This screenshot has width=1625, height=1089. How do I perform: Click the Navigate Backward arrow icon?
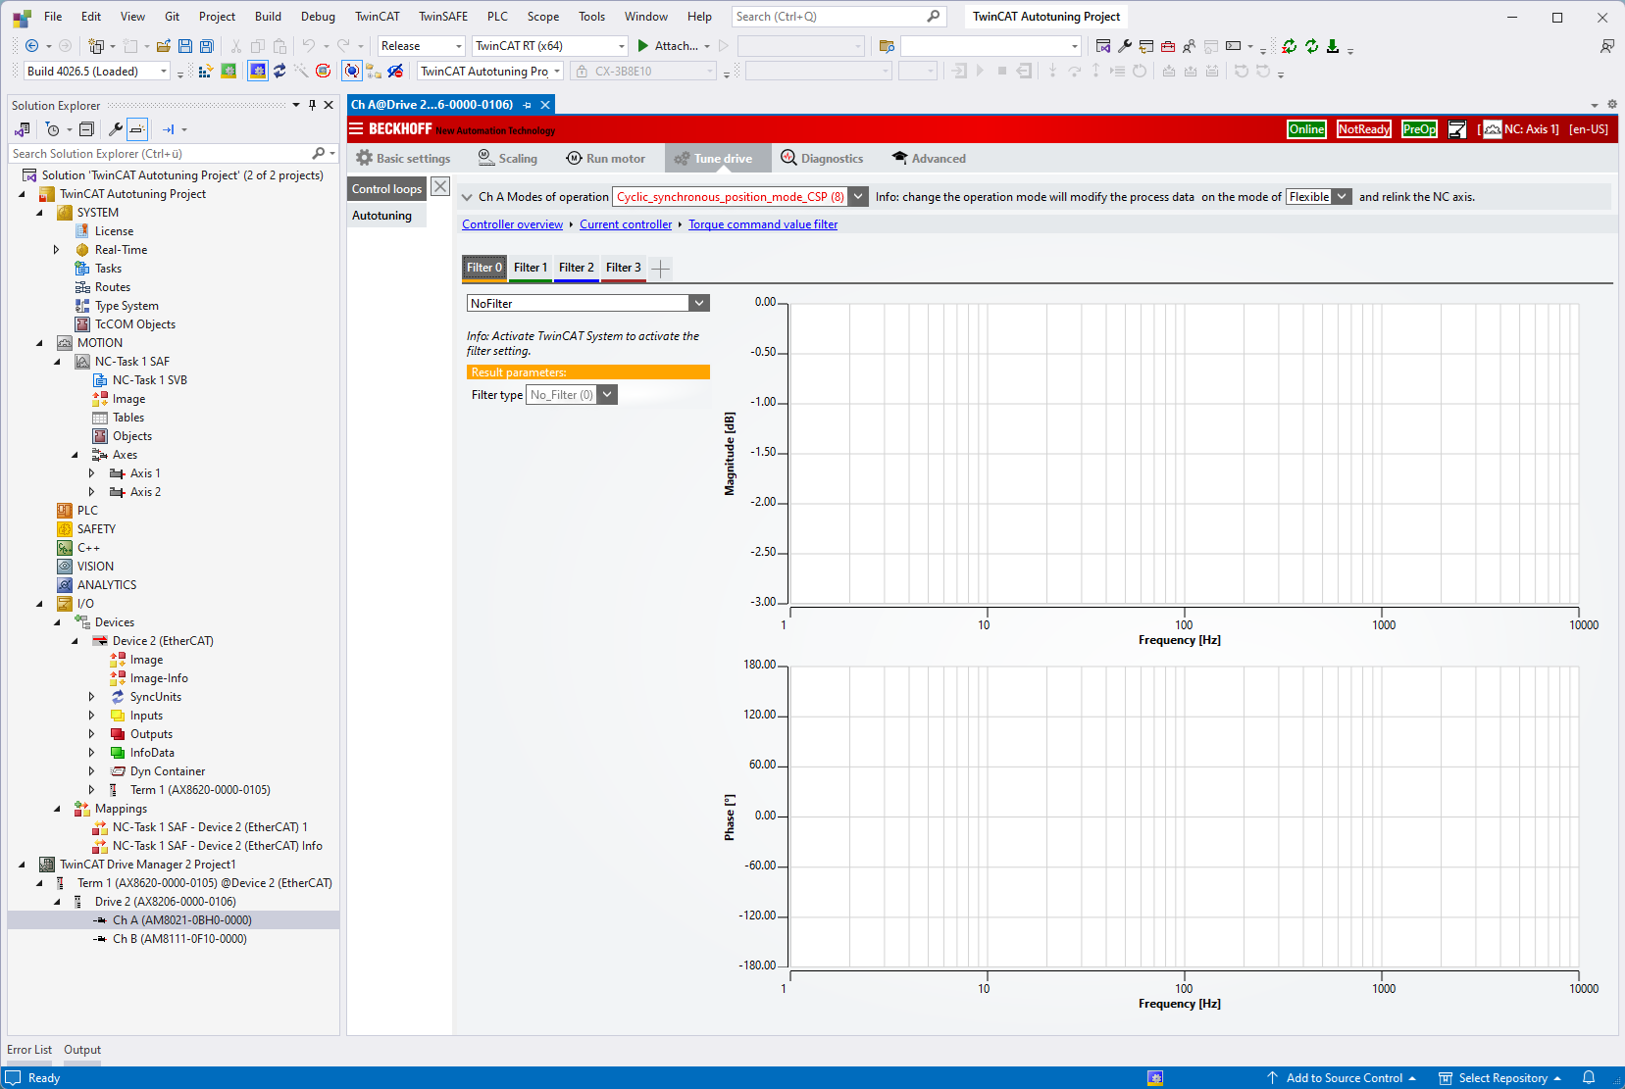click(31, 46)
